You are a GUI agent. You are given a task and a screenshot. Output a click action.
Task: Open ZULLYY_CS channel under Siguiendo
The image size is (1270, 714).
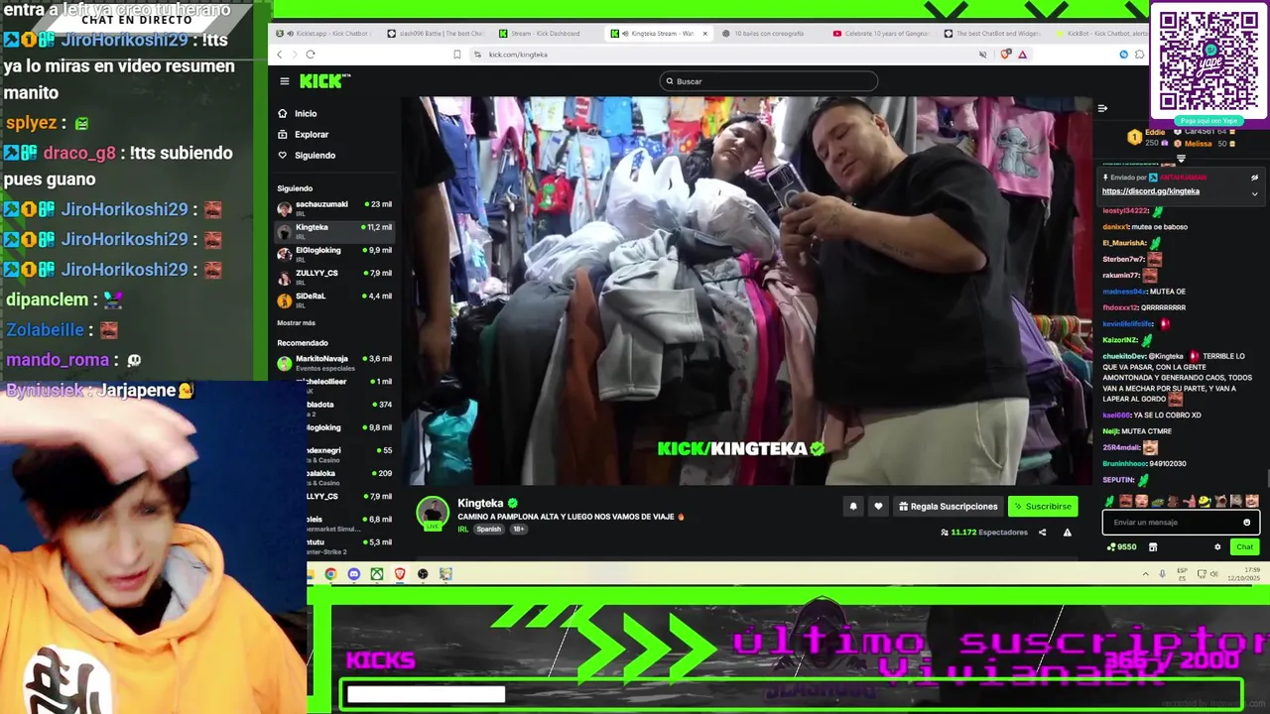pos(334,277)
